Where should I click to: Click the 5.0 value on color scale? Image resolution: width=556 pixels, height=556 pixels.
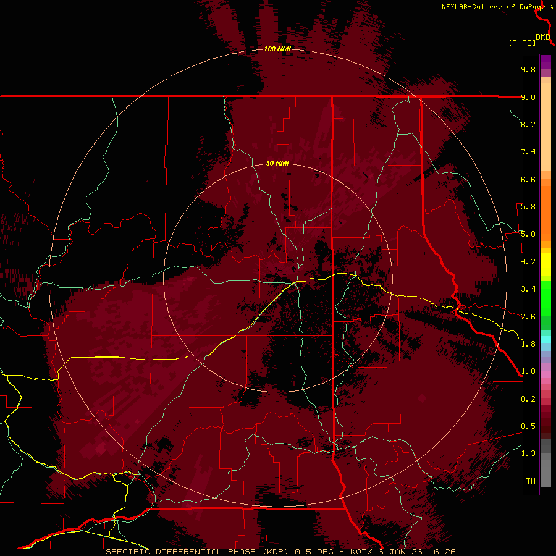coord(528,234)
